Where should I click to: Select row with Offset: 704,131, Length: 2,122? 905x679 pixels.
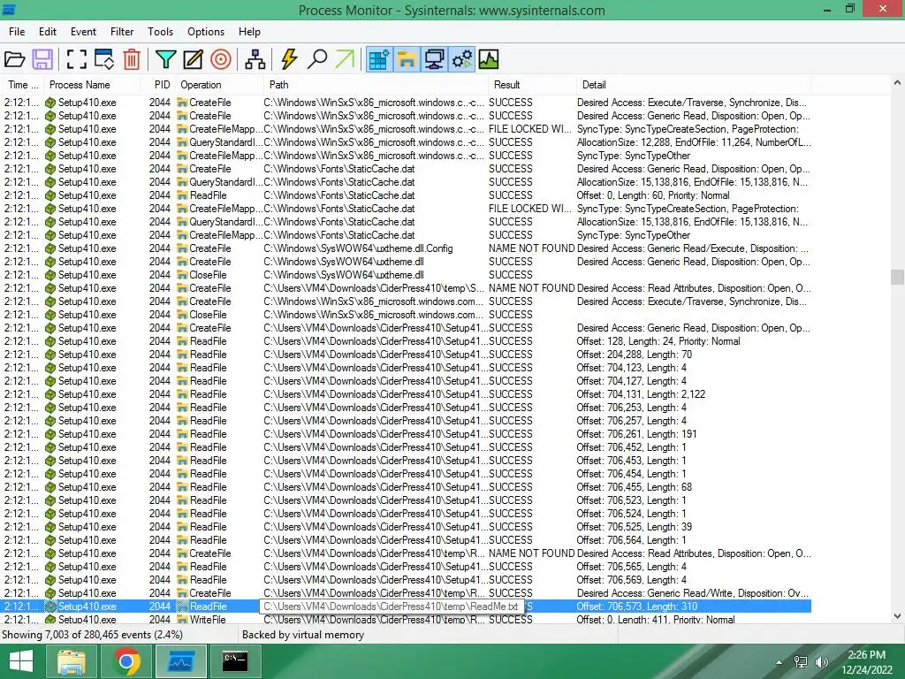click(407, 395)
